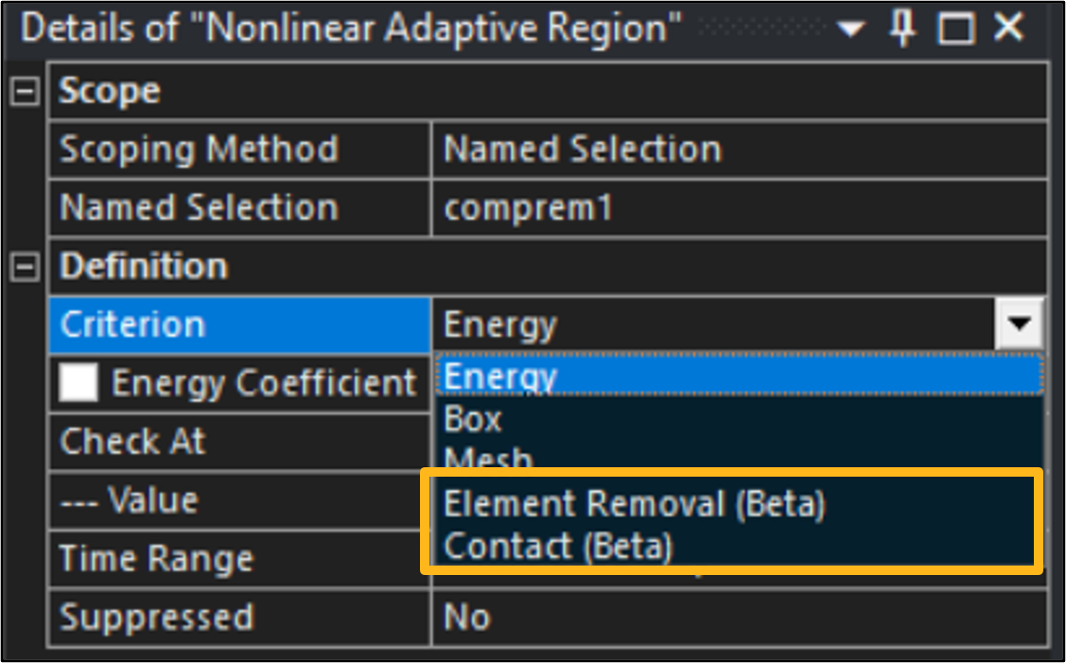This screenshot has height=663, width=1066.
Task: Select the Check At property row
Action: pyautogui.click(x=132, y=442)
